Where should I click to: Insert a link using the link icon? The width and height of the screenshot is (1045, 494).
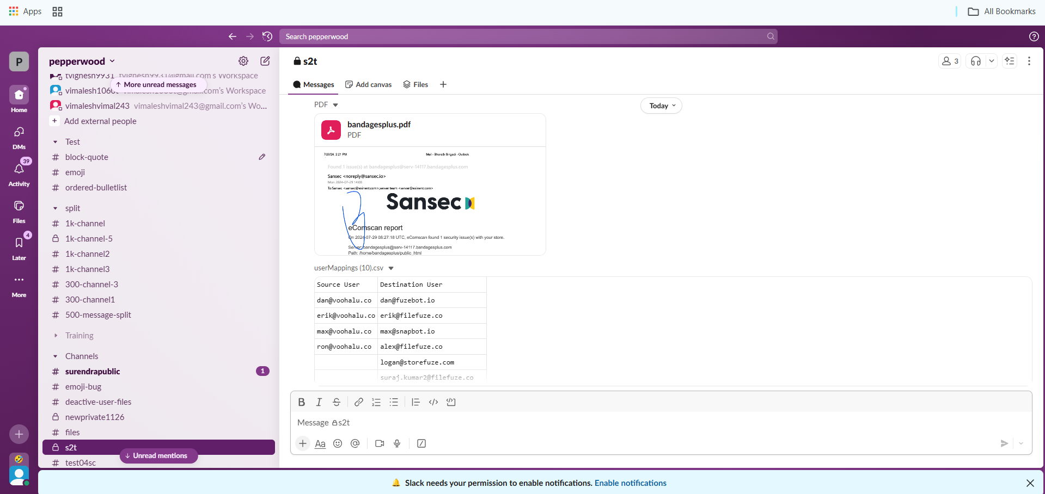(x=358, y=402)
